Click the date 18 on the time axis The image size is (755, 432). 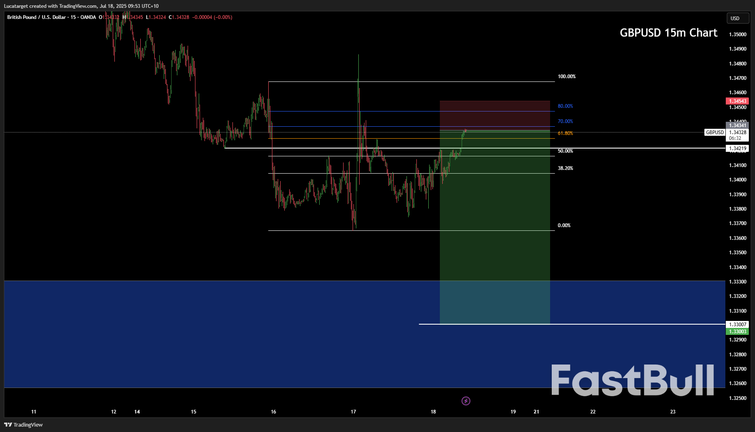[433, 411]
